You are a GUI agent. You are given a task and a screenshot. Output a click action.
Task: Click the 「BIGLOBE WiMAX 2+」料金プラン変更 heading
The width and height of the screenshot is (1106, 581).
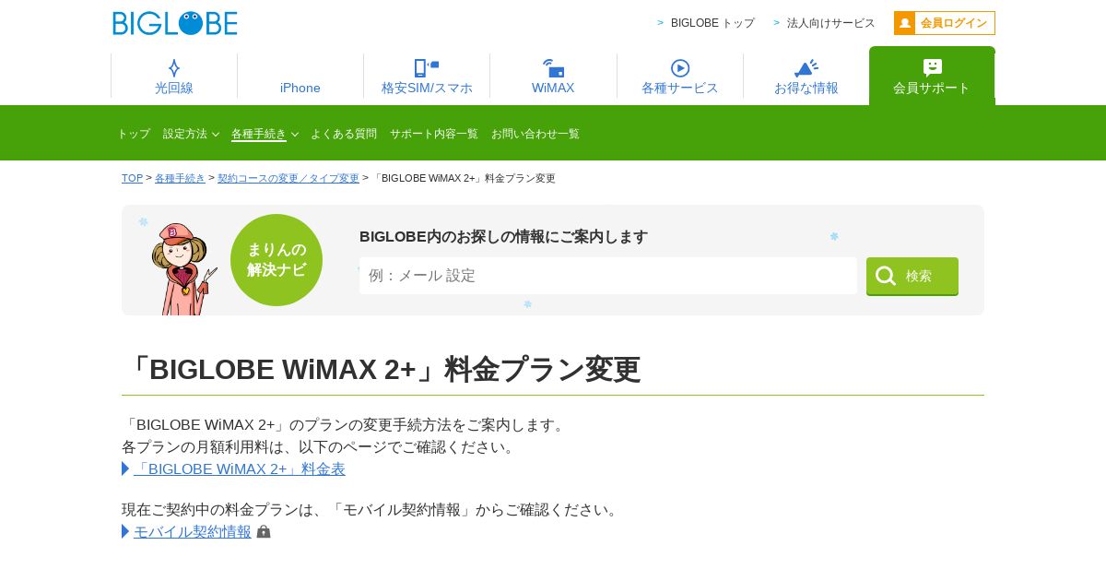pos(382,369)
